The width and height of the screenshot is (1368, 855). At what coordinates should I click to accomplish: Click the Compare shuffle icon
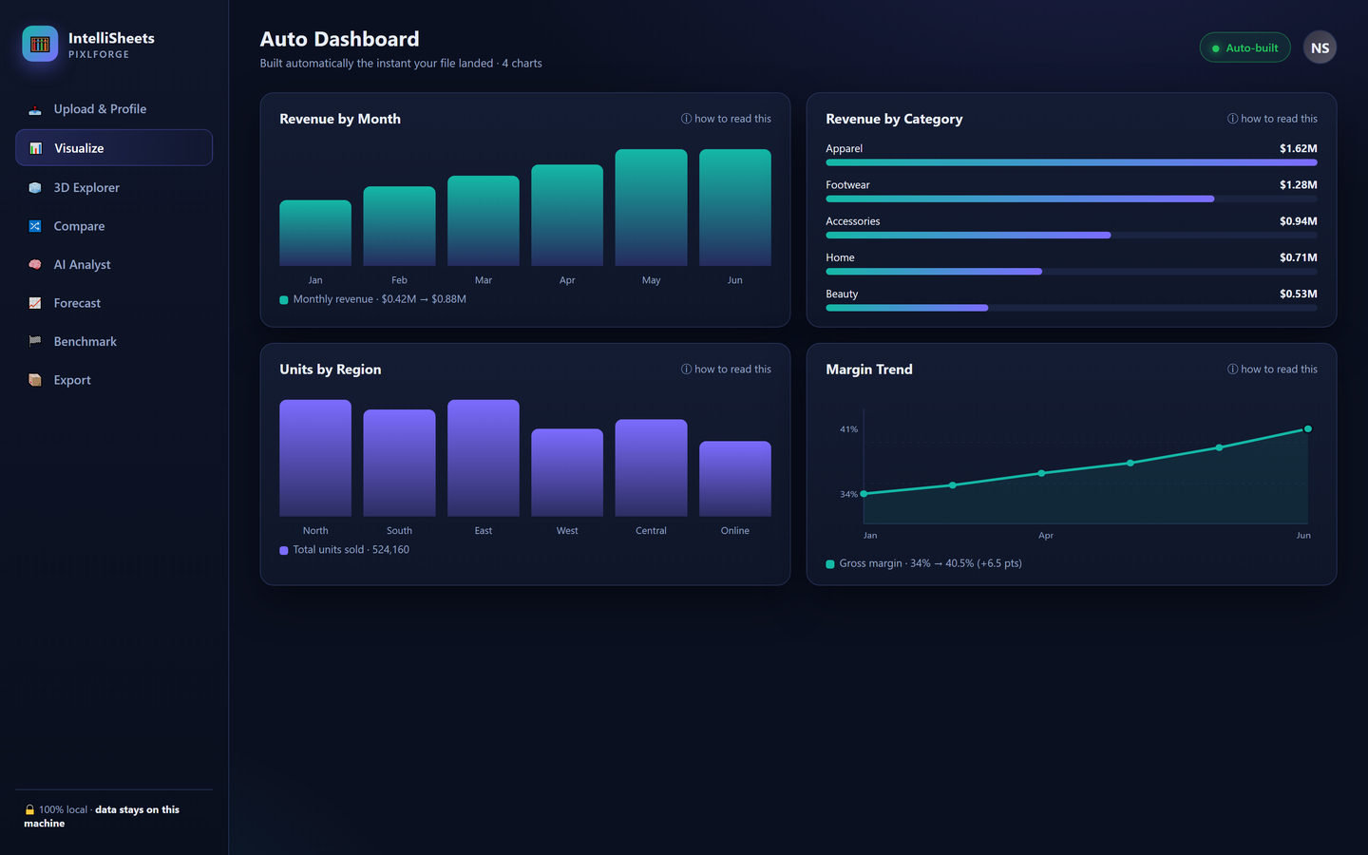pyautogui.click(x=35, y=226)
